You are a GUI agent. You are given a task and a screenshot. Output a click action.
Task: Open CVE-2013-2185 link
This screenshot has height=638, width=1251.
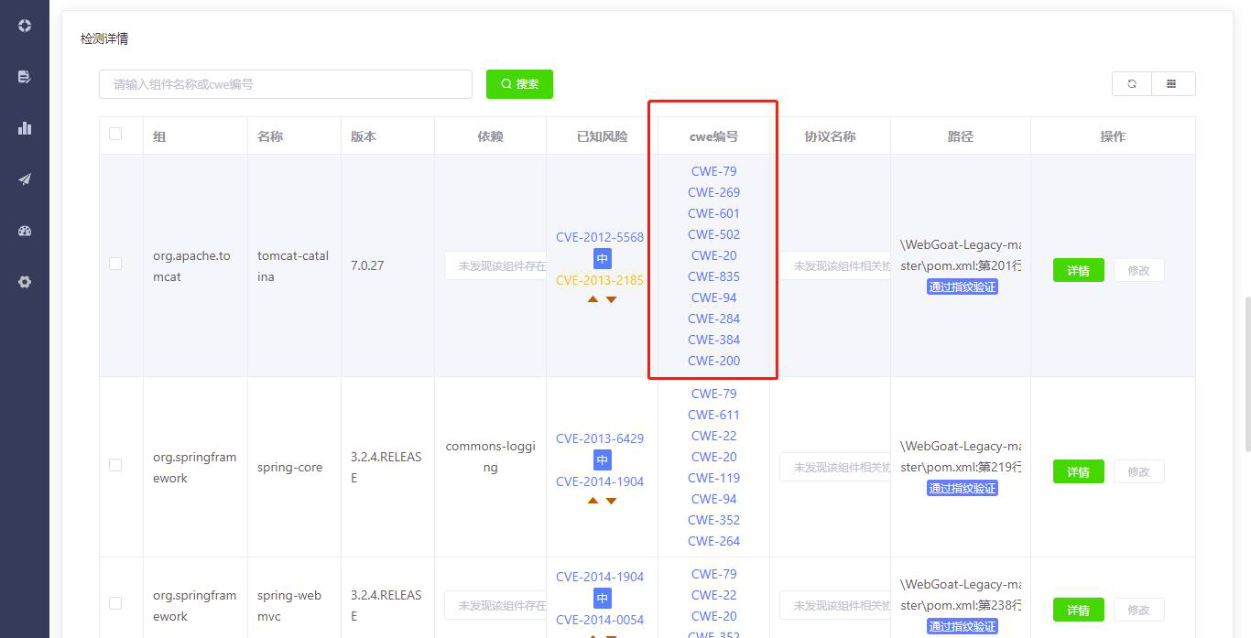pyautogui.click(x=600, y=280)
